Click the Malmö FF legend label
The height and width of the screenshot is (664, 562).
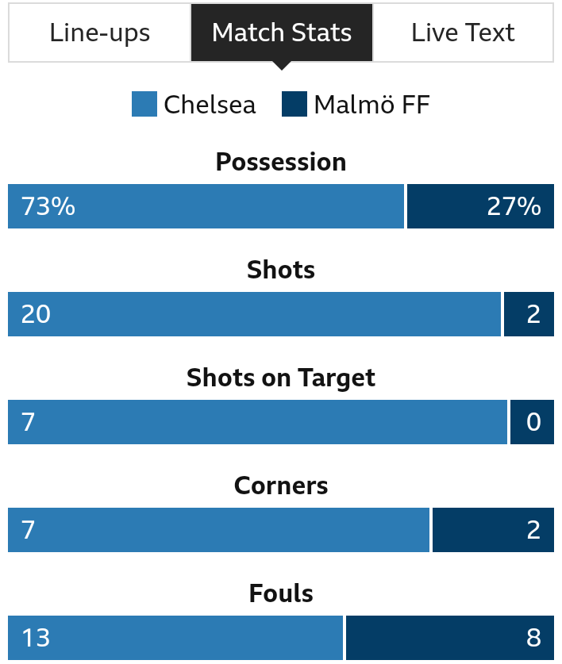[x=371, y=105]
